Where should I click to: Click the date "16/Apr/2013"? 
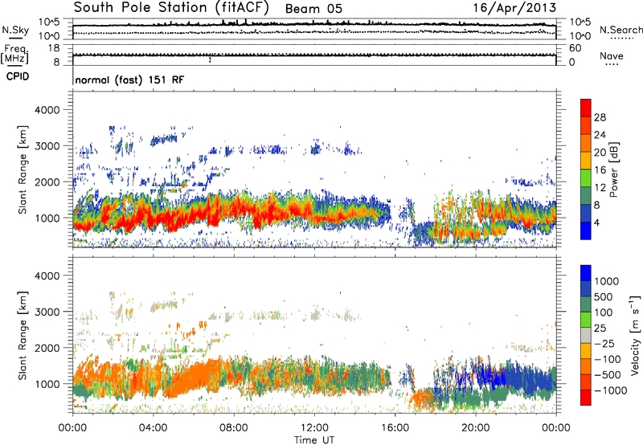tap(514, 8)
